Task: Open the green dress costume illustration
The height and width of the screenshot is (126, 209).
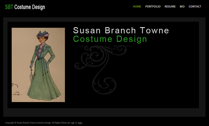Action: 38,65
